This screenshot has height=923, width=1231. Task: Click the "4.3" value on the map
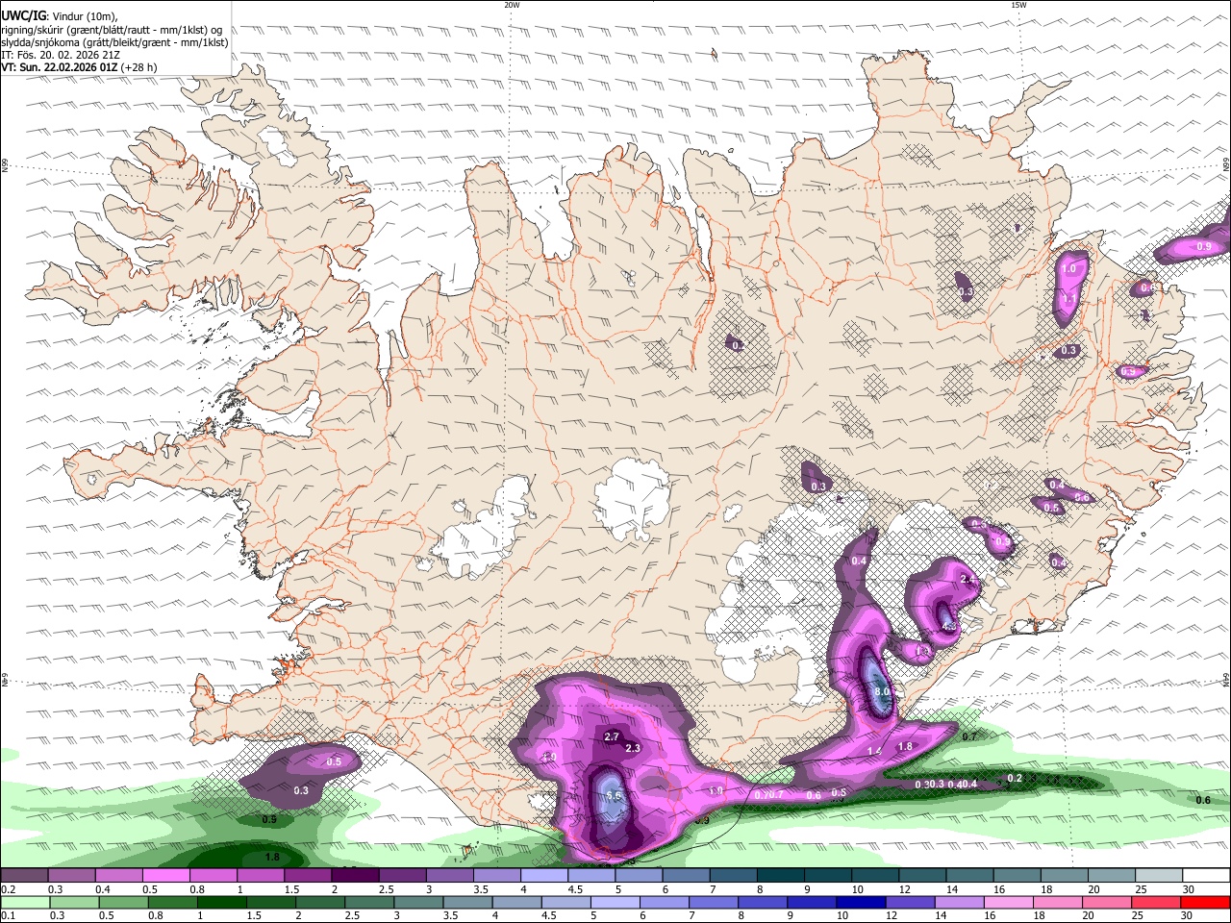point(948,627)
